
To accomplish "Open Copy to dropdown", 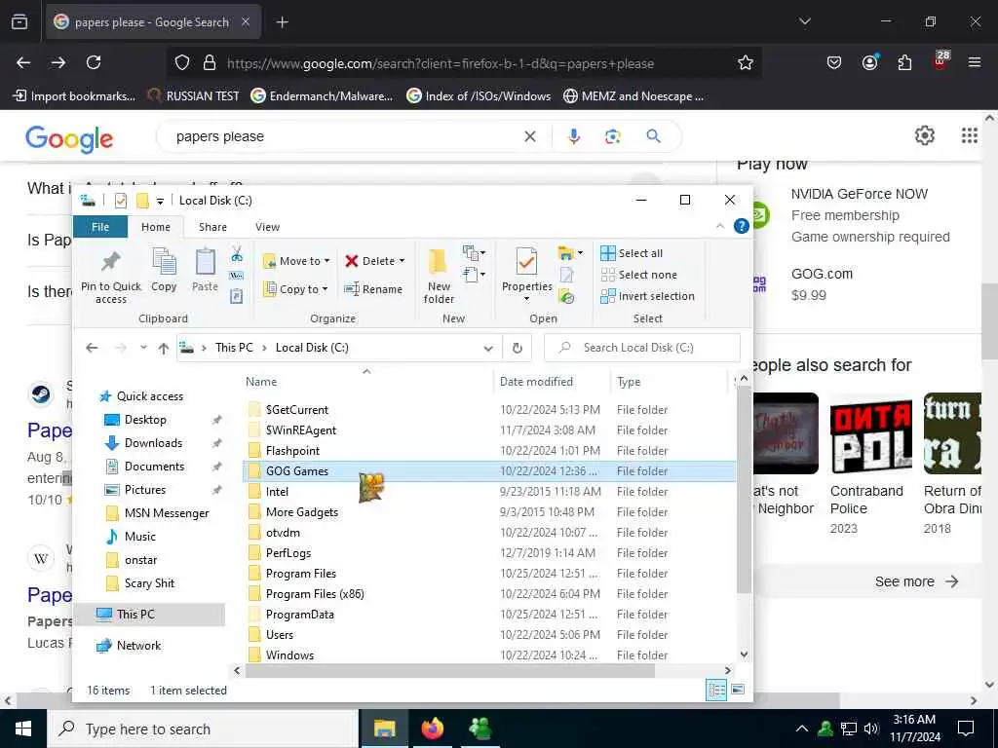I will pos(296,289).
